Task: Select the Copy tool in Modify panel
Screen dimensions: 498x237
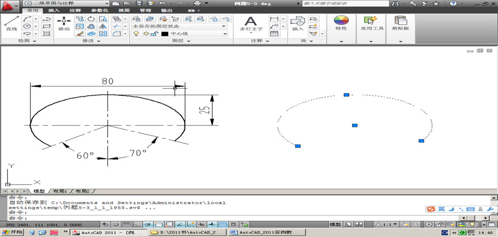Action: [79, 19]
